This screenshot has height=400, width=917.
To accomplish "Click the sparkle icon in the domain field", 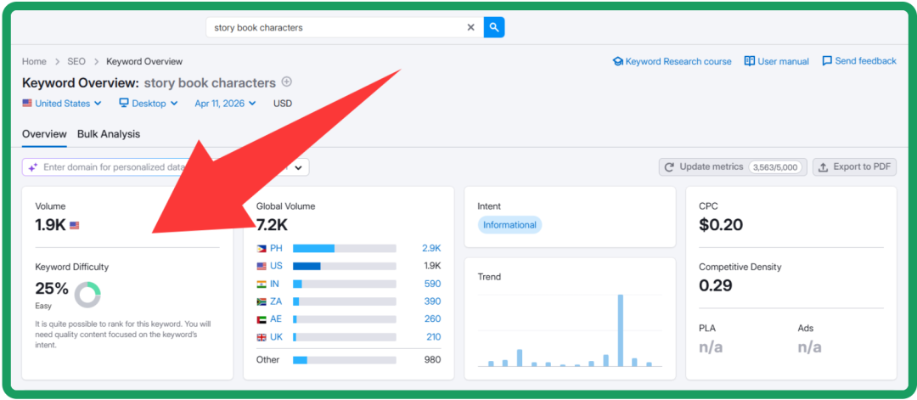I will pos(33,167).
